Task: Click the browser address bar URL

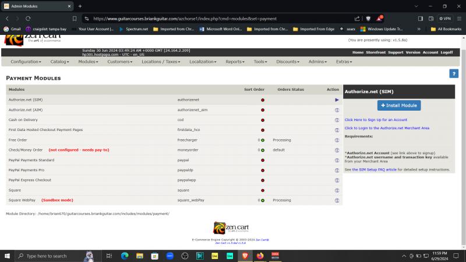Action: pos(185,19)
